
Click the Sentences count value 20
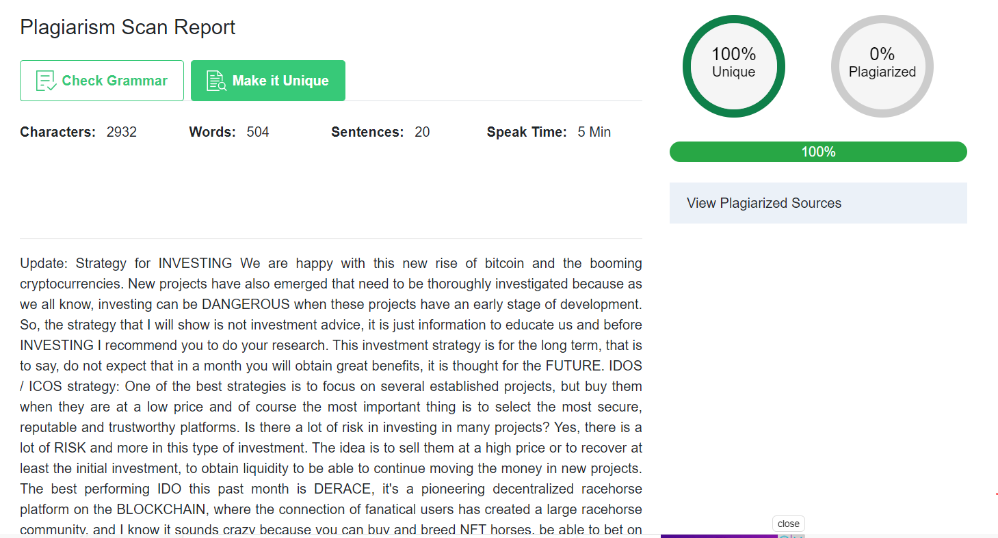click(422, 132)
